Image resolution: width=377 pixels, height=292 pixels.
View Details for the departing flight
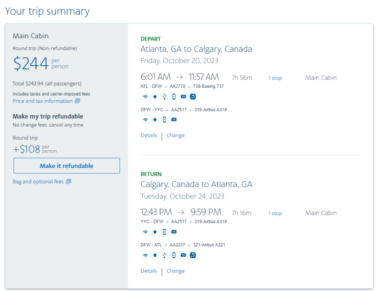coord(149,135)
